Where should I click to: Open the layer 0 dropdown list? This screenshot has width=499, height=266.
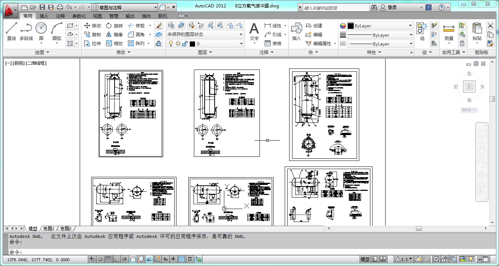(205, 44)
